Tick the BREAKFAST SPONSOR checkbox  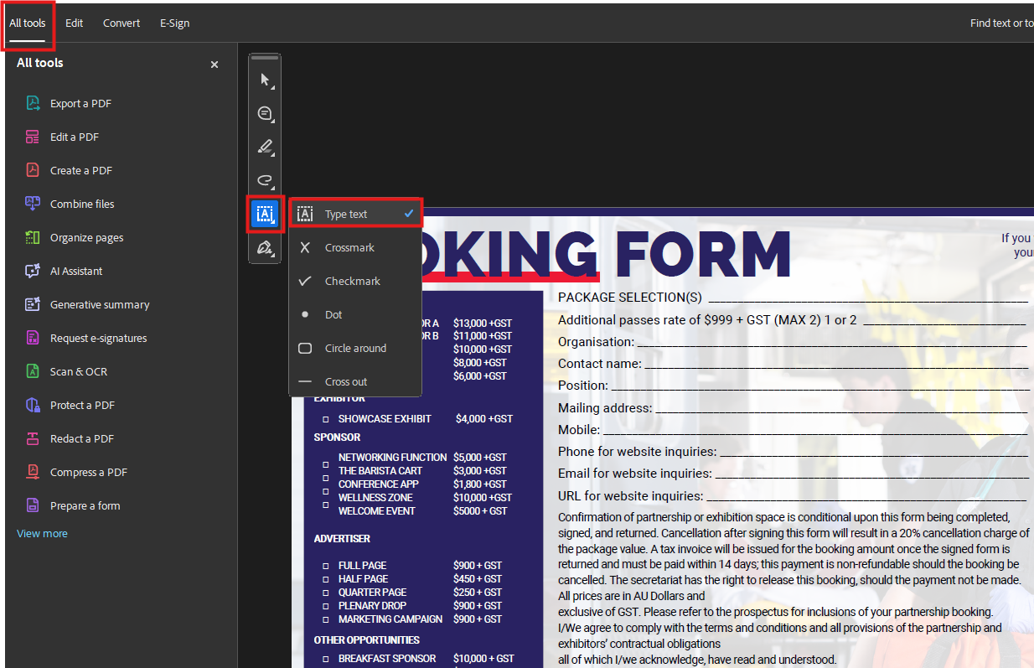coord(326,659)
